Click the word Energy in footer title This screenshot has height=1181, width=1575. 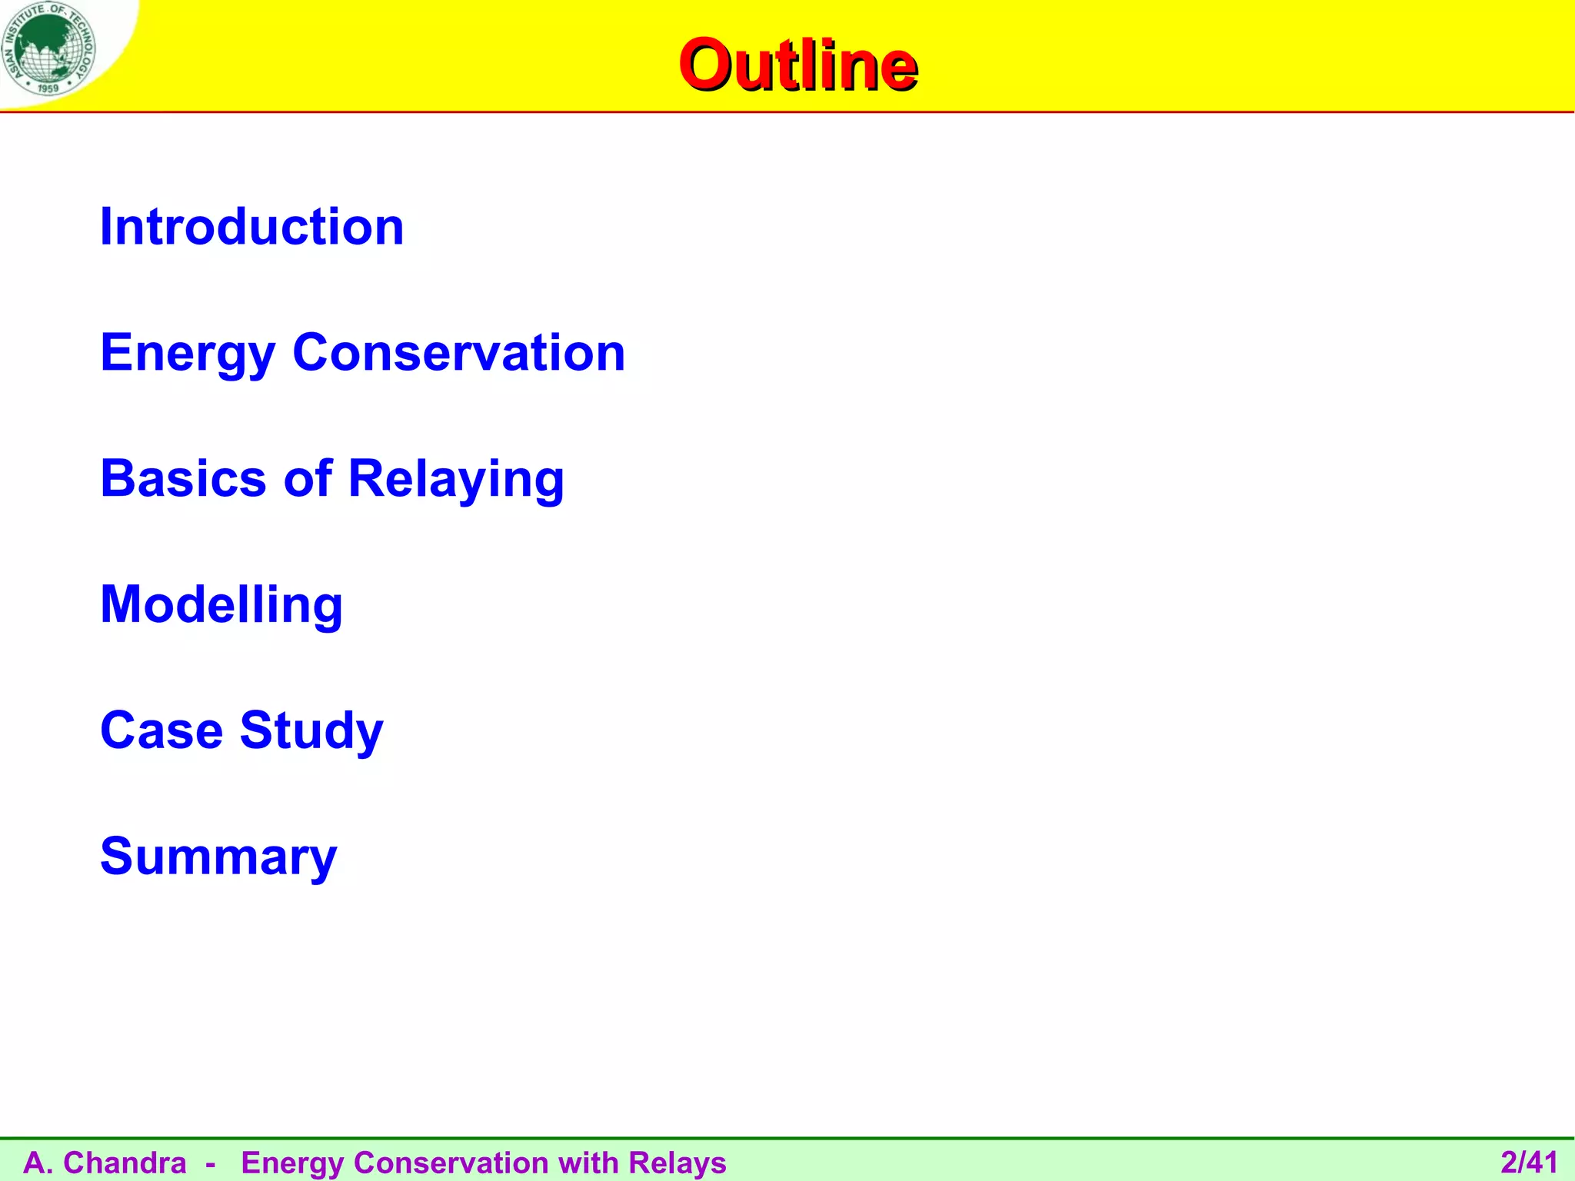(292, 1163)
